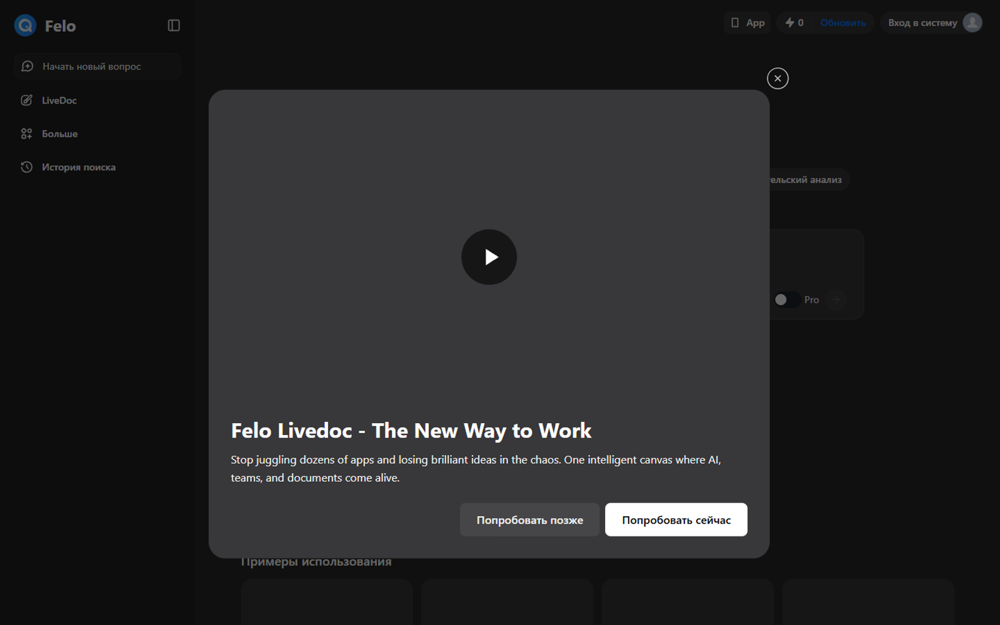
Task: Click the App phone icon button
Action: coord(747,22)
